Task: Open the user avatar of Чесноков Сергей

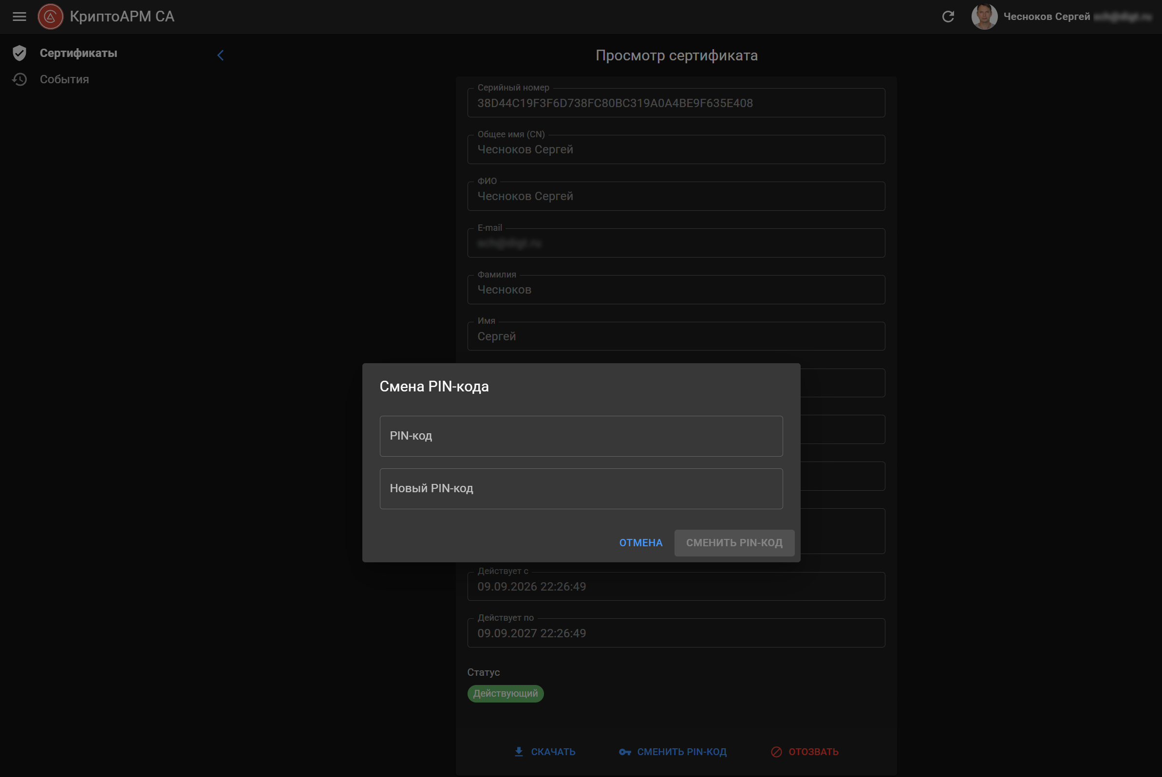Action: tap(984, 17)
